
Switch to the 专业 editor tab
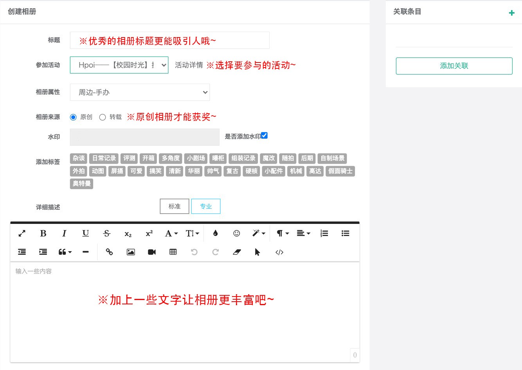[206, 206]
